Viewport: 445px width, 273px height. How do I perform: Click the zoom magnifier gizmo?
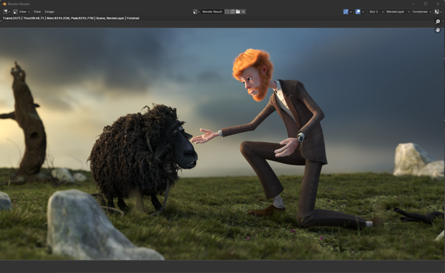438,22
